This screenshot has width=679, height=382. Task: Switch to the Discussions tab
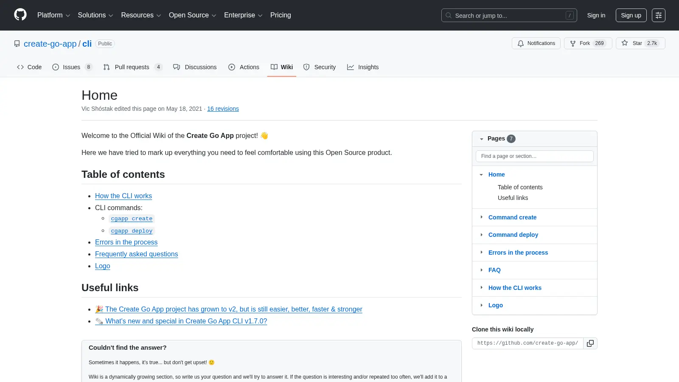point(195,67)
